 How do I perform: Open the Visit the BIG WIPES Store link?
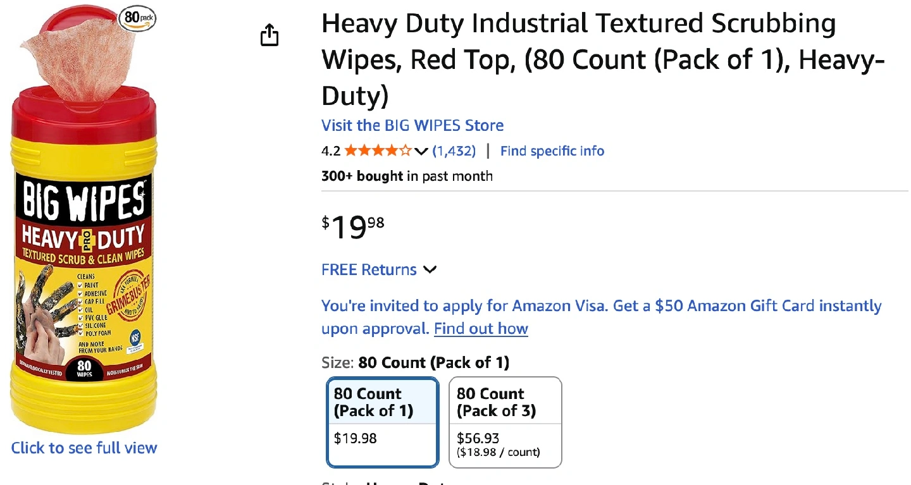point(412,125)
